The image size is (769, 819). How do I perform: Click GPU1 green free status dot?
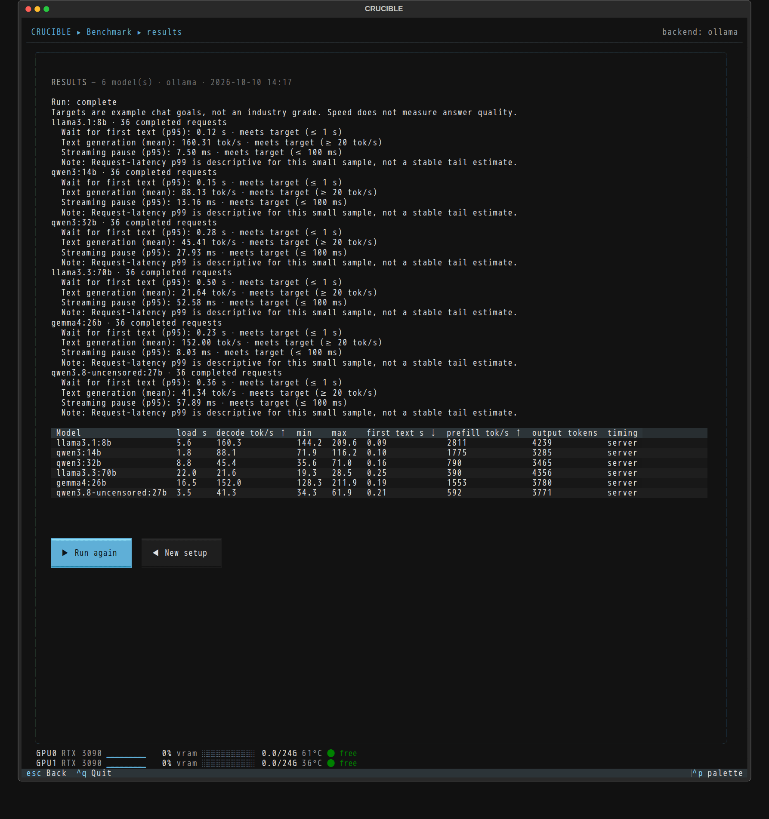click(331, 763)
